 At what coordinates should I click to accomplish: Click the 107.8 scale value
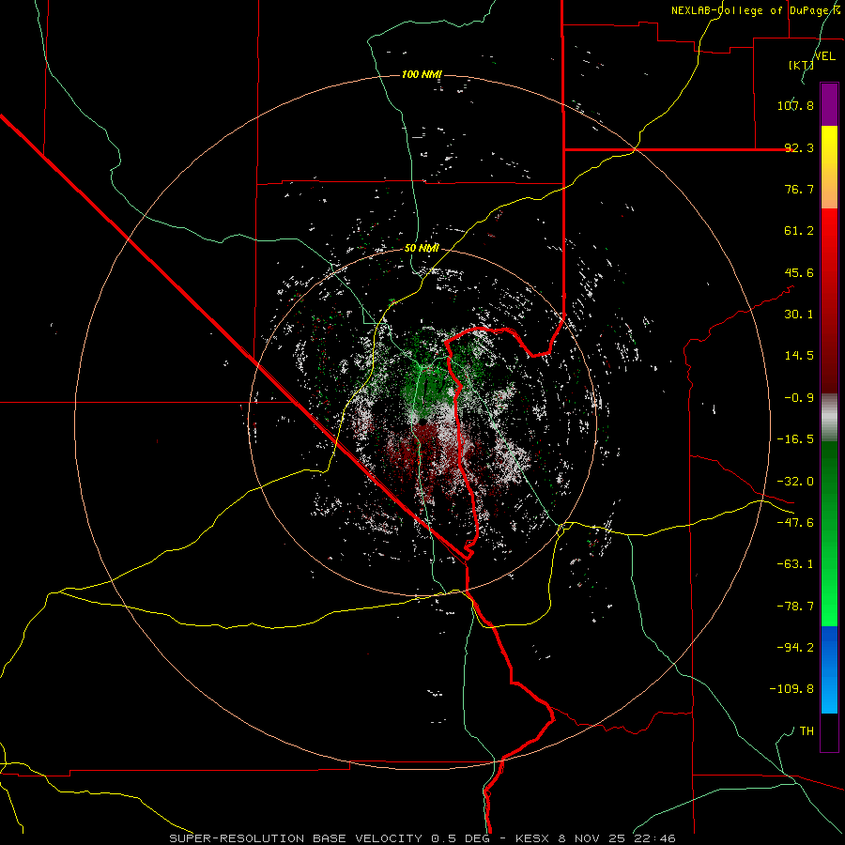[795, 105]
